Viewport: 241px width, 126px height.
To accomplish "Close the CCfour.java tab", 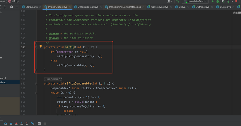I will click(40, 7).
